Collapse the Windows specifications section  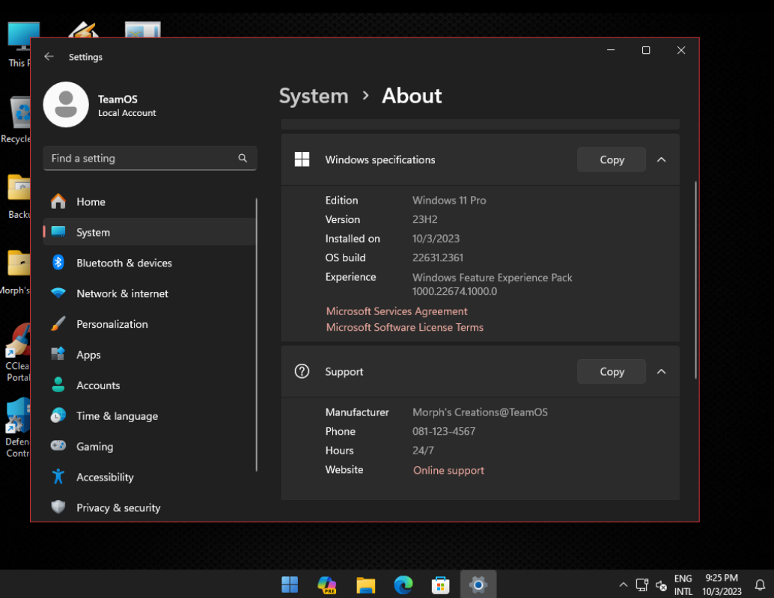[x=662, y=159]
